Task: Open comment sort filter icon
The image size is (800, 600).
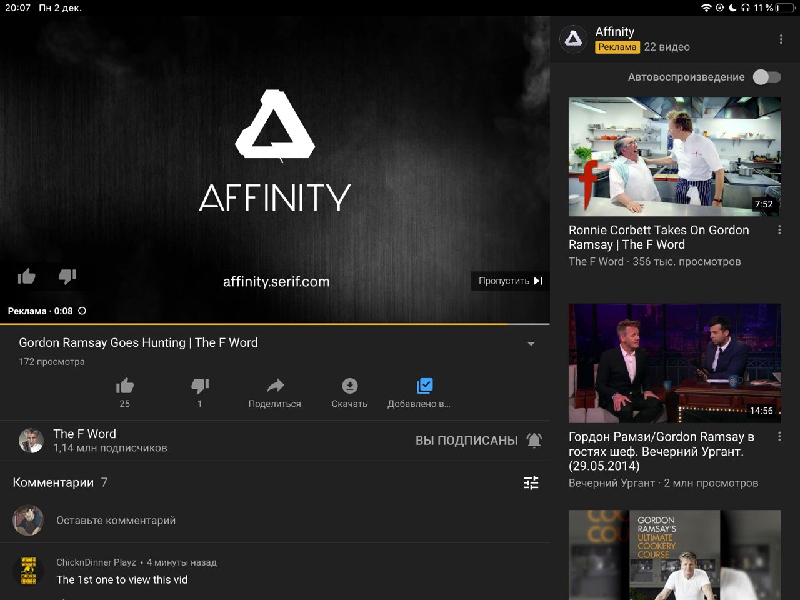Action: (x=531, y=482)
